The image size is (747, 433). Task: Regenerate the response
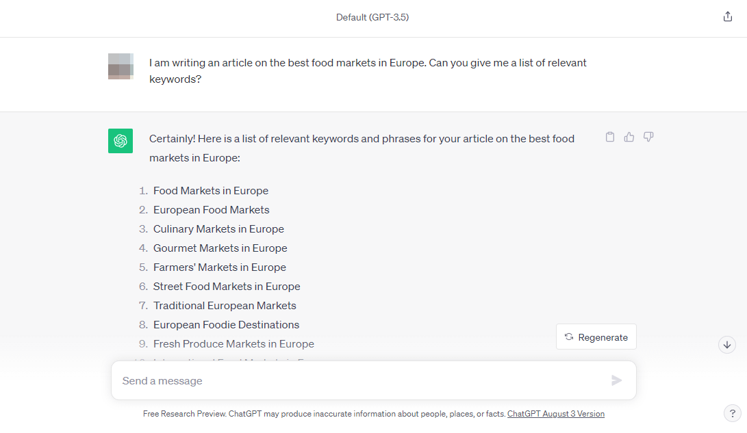point(596,337)
